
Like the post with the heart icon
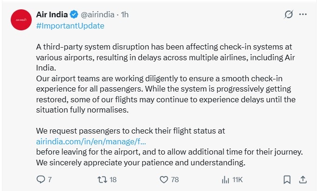tap(164, 179)
